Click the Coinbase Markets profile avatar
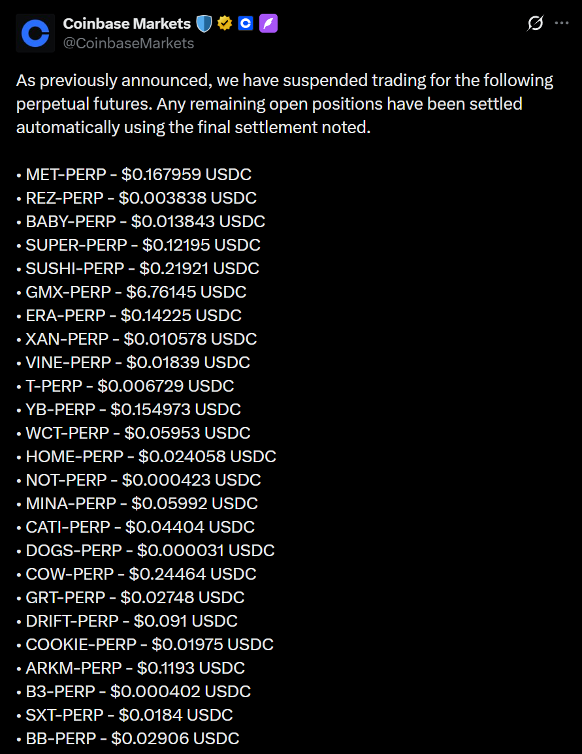The height and width of the screenshot is (754, 582). 35,33
